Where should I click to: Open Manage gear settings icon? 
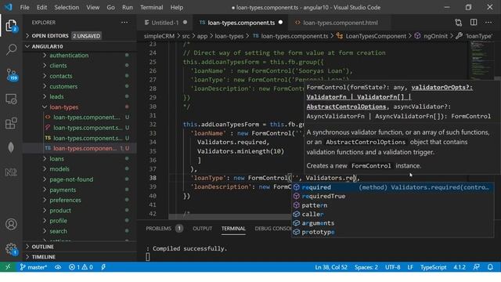point(11,248)
